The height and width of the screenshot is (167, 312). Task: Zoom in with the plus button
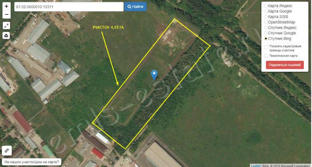tap(6, 6)
